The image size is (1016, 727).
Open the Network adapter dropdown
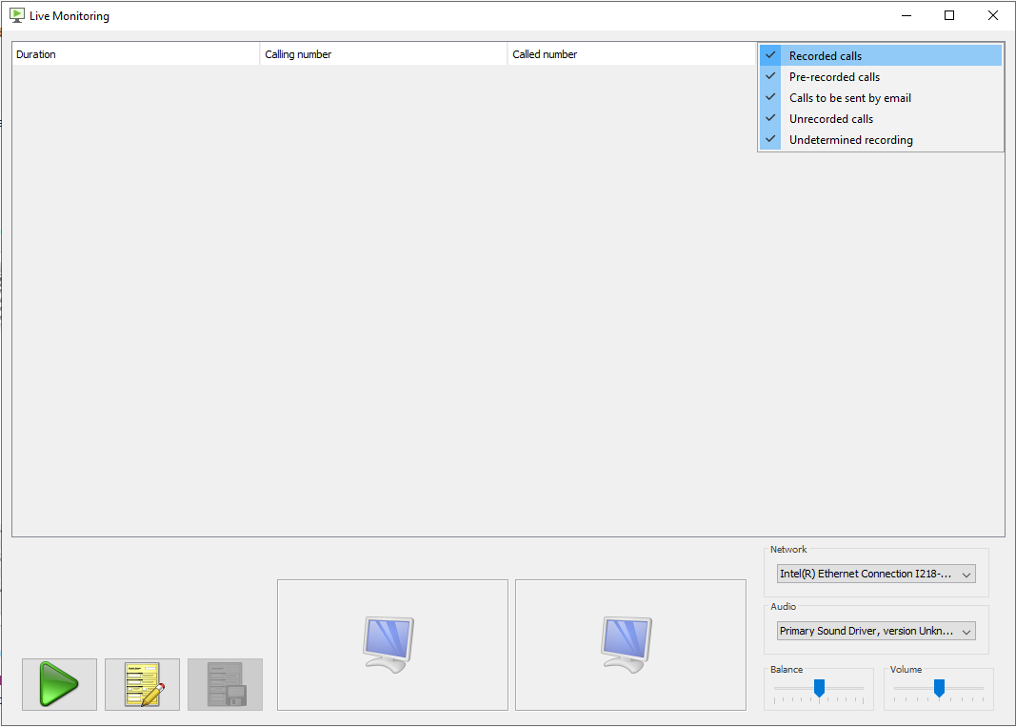(x=876, y=574)
